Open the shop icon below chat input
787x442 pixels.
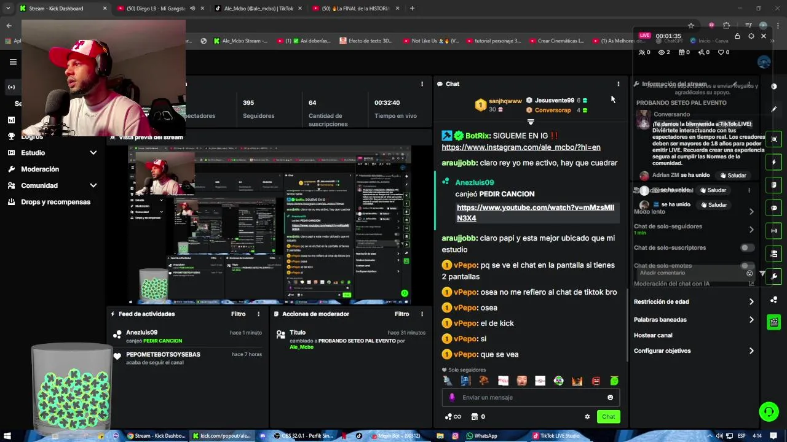(474, 417)
